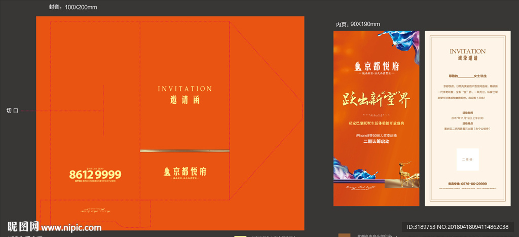519x237 pixels.
Task: Click 'INVITATION' text on the envelope cover
Action: point(184,89)
